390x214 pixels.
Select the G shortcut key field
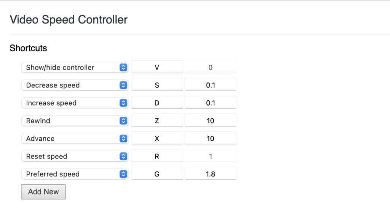coord(157,174)
